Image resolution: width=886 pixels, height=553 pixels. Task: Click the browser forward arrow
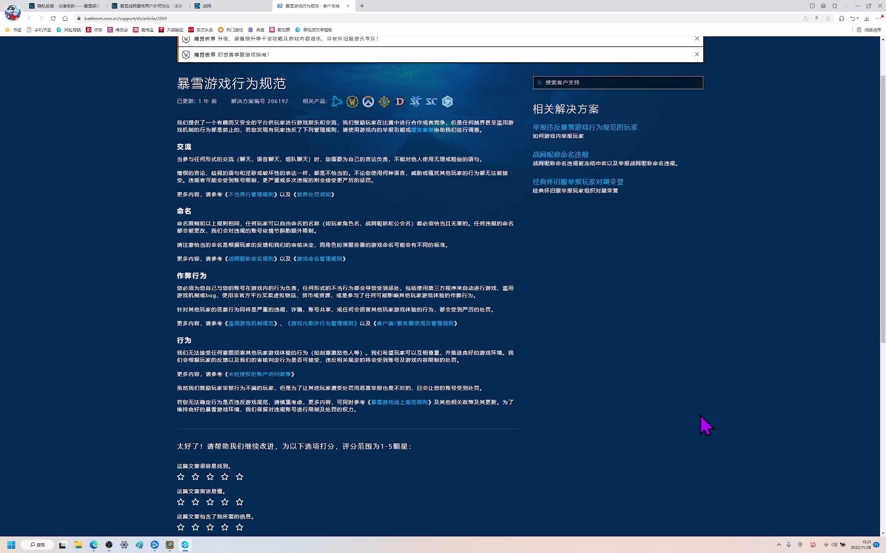coord(41,18)
